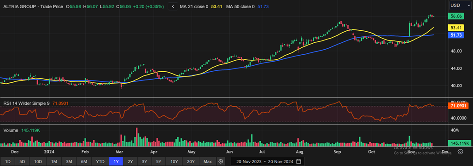Click the Volume indicator label

(x=11, y=130)
